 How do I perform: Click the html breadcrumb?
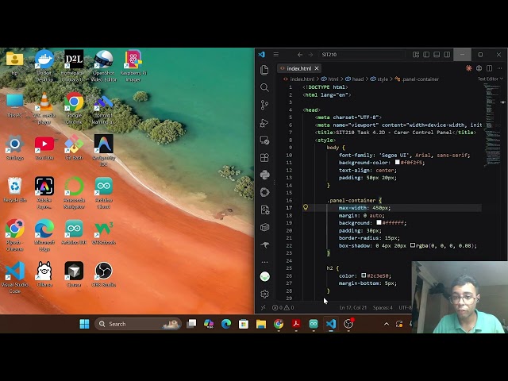click(x=330, y=79)
